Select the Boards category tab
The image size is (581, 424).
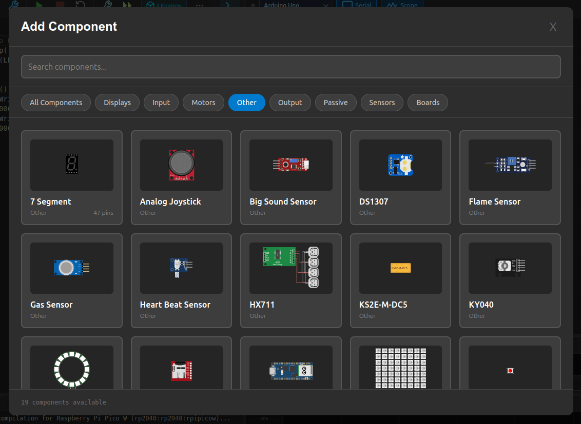point(428,103)
